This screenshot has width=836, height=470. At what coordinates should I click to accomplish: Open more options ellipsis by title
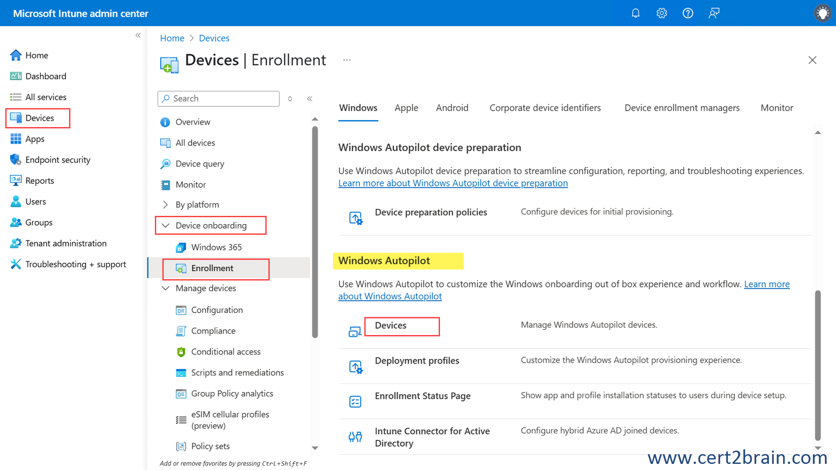pos(347,60)
